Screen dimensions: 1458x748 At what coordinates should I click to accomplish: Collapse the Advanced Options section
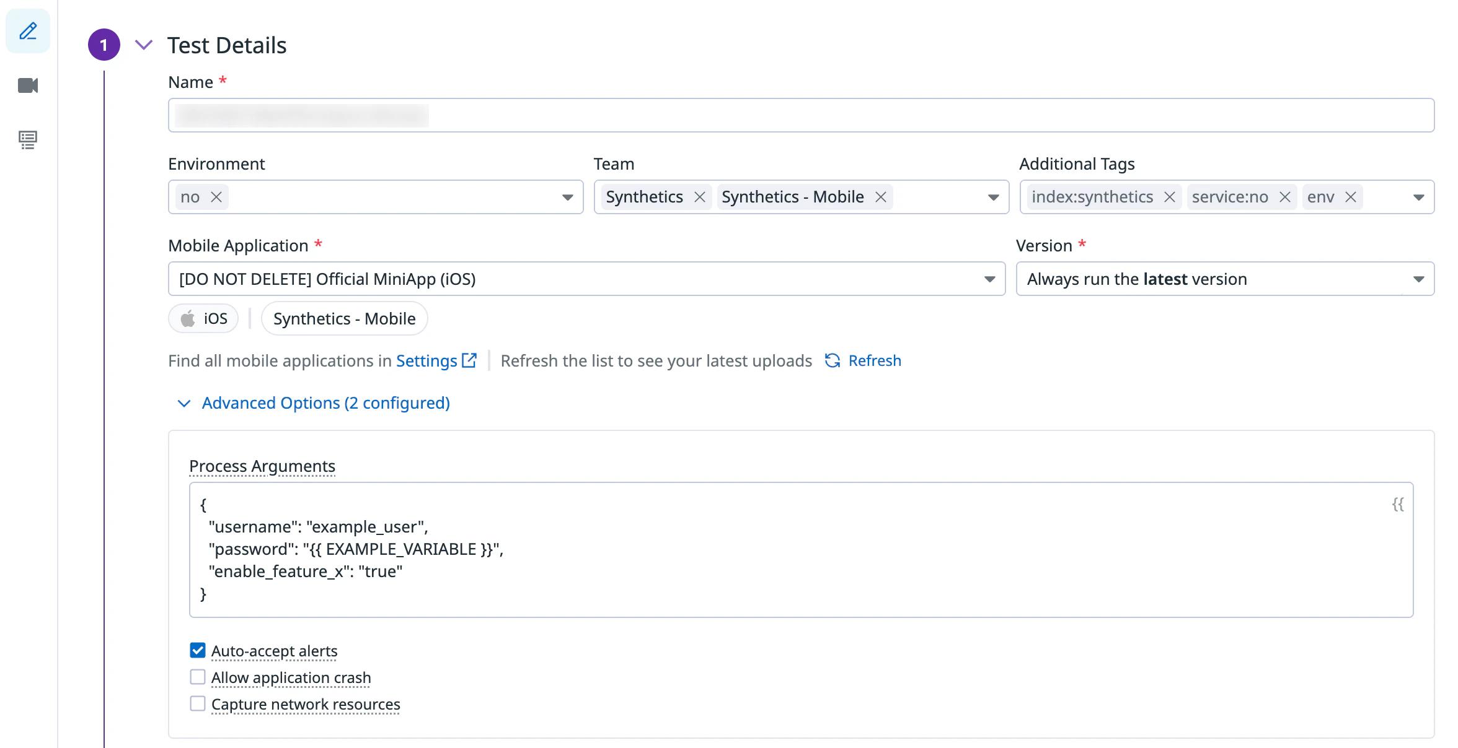[x=183, y=403]
